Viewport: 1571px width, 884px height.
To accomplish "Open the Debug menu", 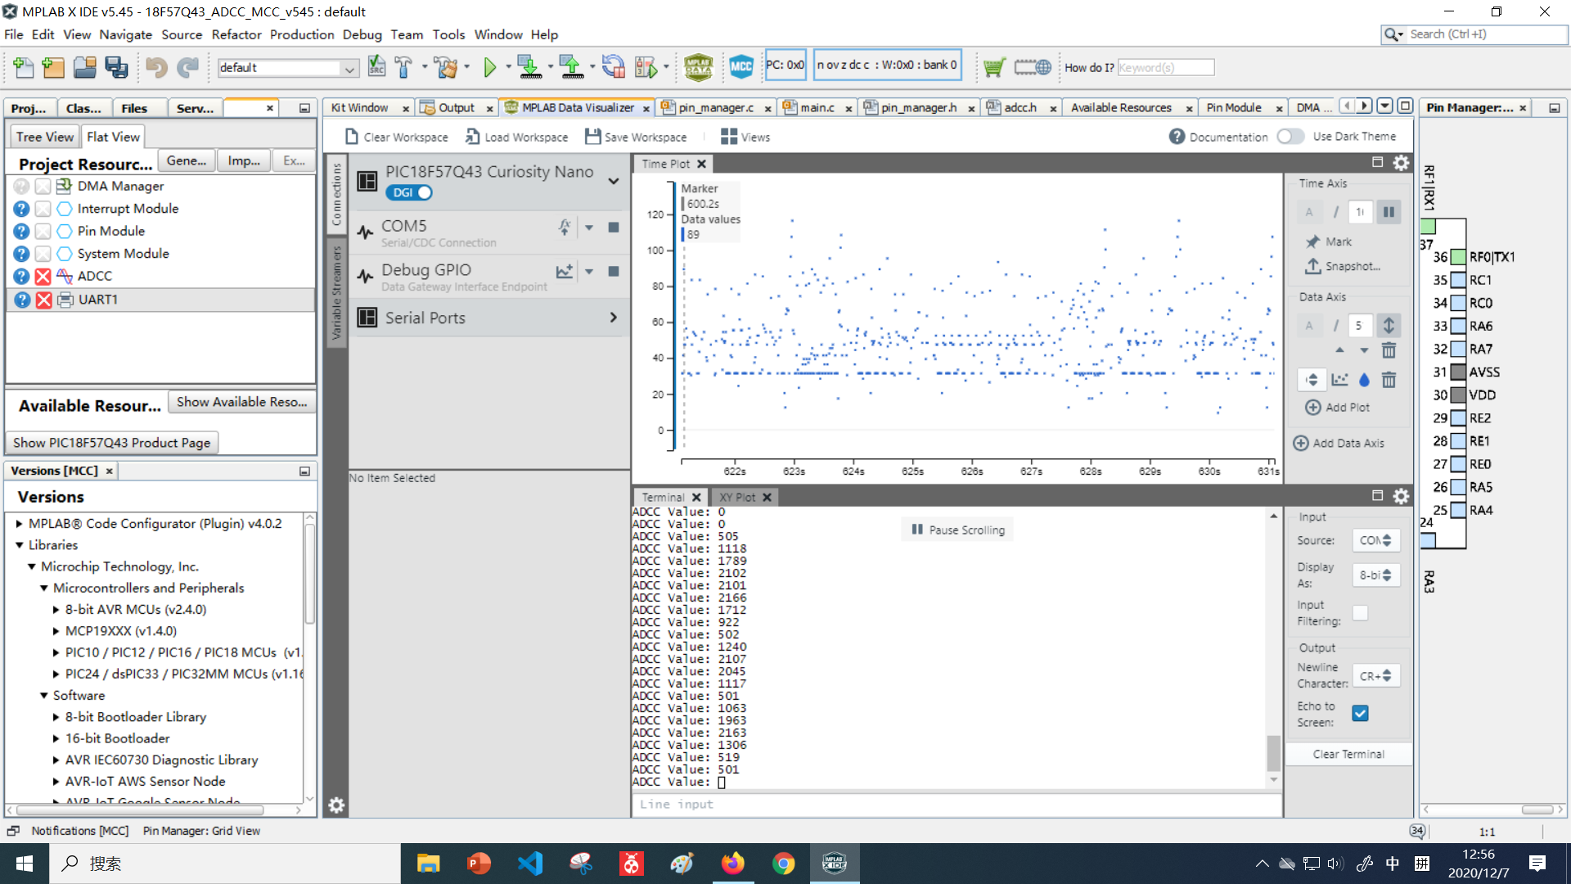I will [362, 34].
